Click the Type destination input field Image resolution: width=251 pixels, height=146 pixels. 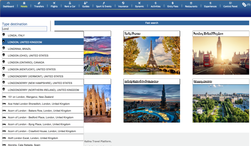[x=25, y=29]
